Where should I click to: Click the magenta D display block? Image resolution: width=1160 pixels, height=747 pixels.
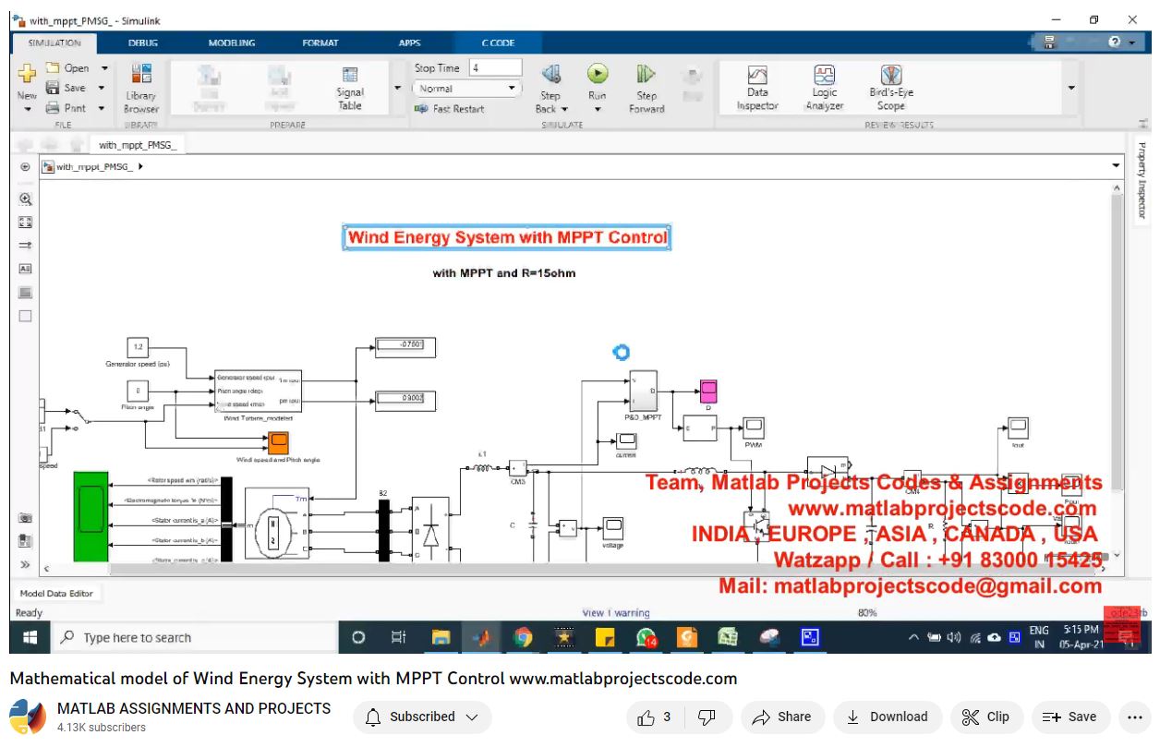(708, 391)
